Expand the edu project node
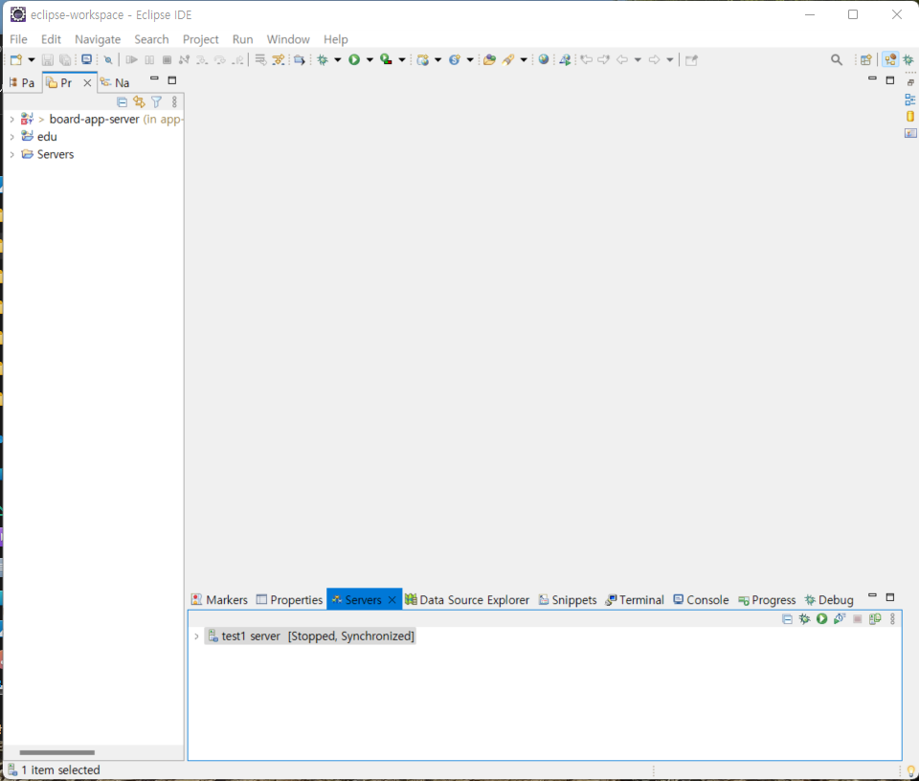The width and height of the screenshot is (919, 781). pos(11,137)
